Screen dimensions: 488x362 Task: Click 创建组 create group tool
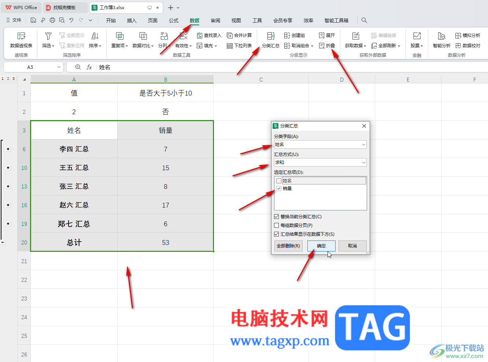pos(295,36)
